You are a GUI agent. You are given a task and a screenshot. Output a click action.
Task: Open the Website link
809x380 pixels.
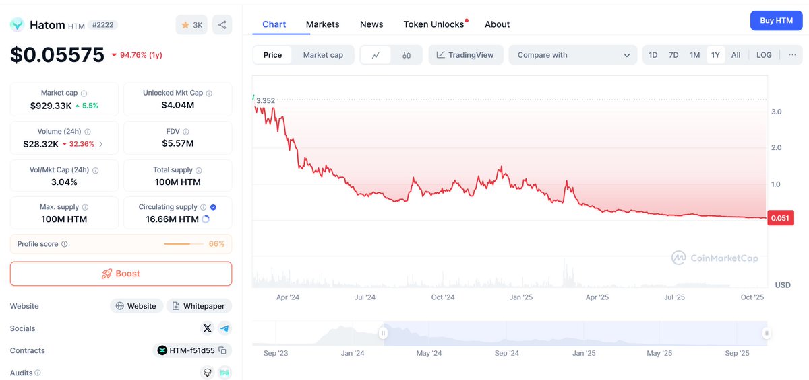point(136,306)
